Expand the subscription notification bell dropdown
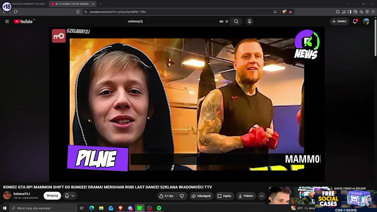The width and height of the screenshot is (377, 212). pos(70,196)
